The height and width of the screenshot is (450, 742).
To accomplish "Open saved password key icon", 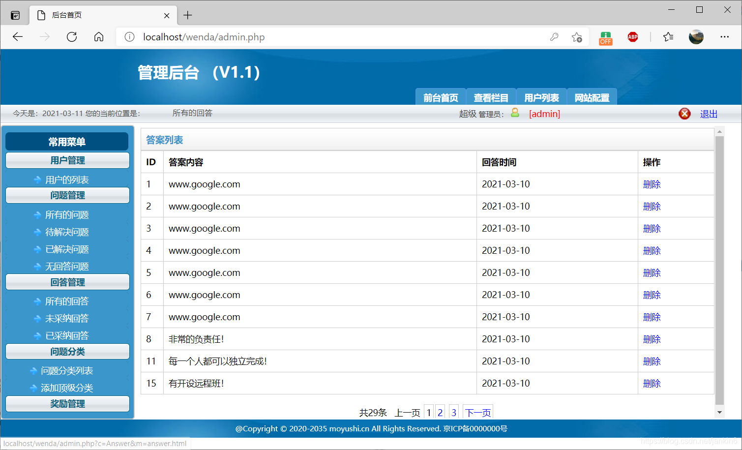I will pos(554,37).
